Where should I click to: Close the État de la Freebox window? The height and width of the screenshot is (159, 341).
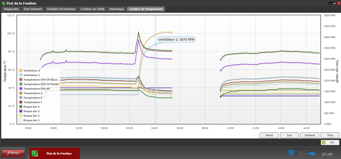(339, 3)
